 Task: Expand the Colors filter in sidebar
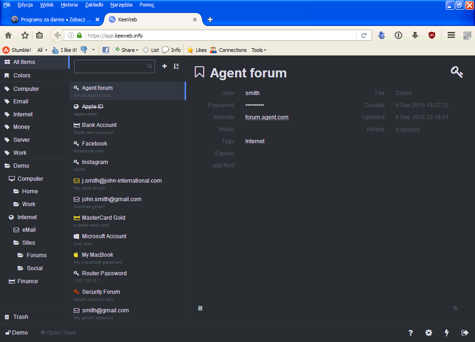tap(22, 76)
